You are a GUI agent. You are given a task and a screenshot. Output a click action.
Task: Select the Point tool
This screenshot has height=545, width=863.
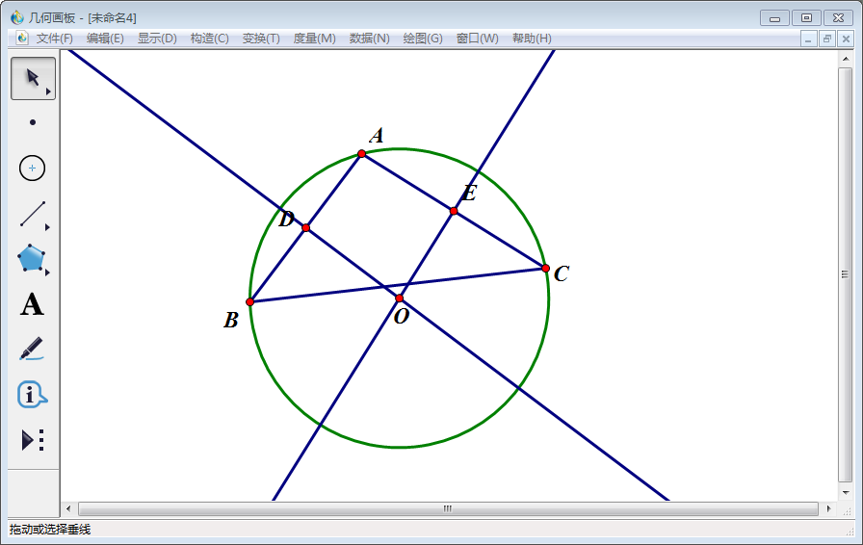(33, 122)
